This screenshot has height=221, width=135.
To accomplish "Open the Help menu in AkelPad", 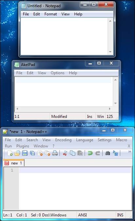I will tap(73, 73).
